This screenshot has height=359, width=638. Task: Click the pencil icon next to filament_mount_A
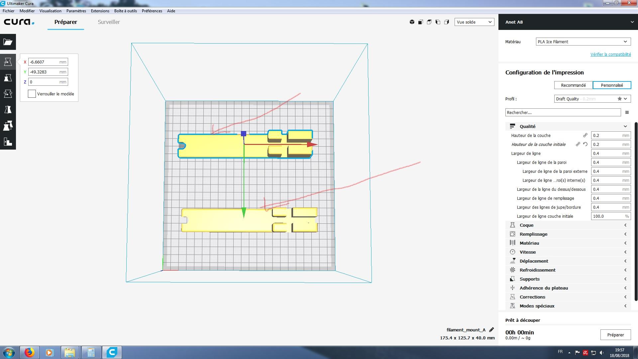click(x=491, y=330)
